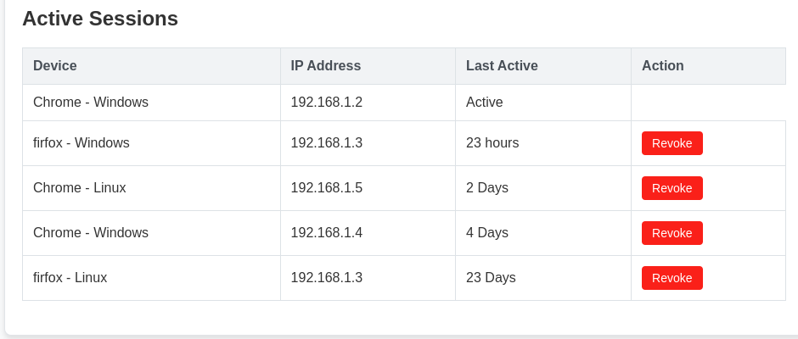Click the Active Sessions heading
The width and height of the screenshot is (798, 339).
coord(100,19)
